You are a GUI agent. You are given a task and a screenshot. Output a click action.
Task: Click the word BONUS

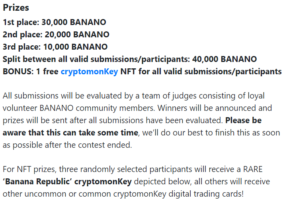[x=17, y=72]
